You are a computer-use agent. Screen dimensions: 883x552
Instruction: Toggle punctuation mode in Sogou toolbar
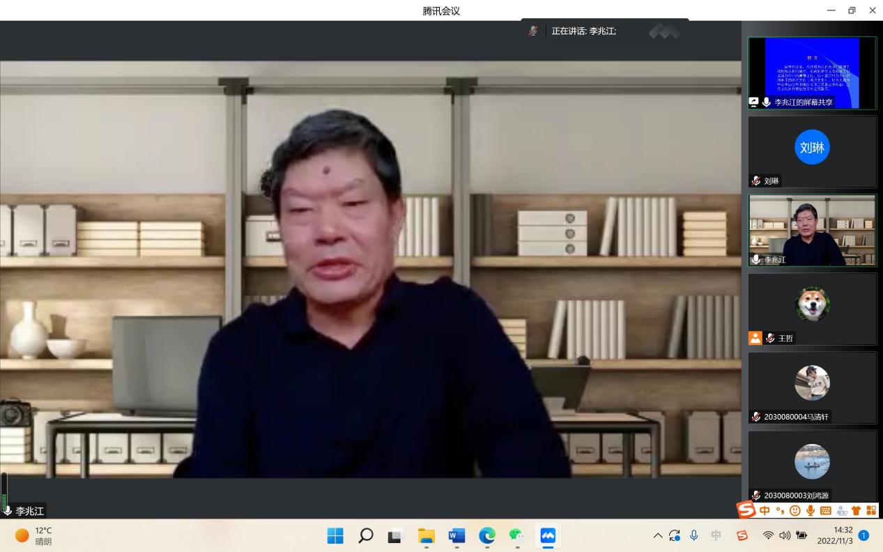780,511
